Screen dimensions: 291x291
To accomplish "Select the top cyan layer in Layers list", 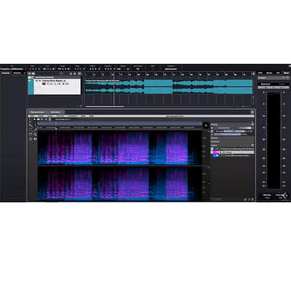I will coord(232,148).
